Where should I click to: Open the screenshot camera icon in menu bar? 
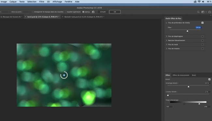point(195,2)
